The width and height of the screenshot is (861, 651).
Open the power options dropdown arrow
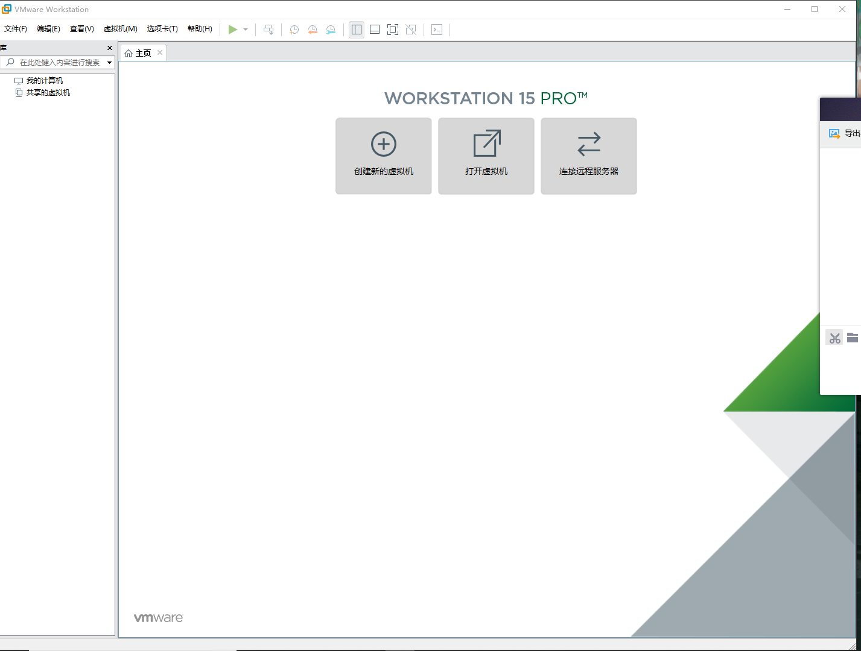point(246,30)
